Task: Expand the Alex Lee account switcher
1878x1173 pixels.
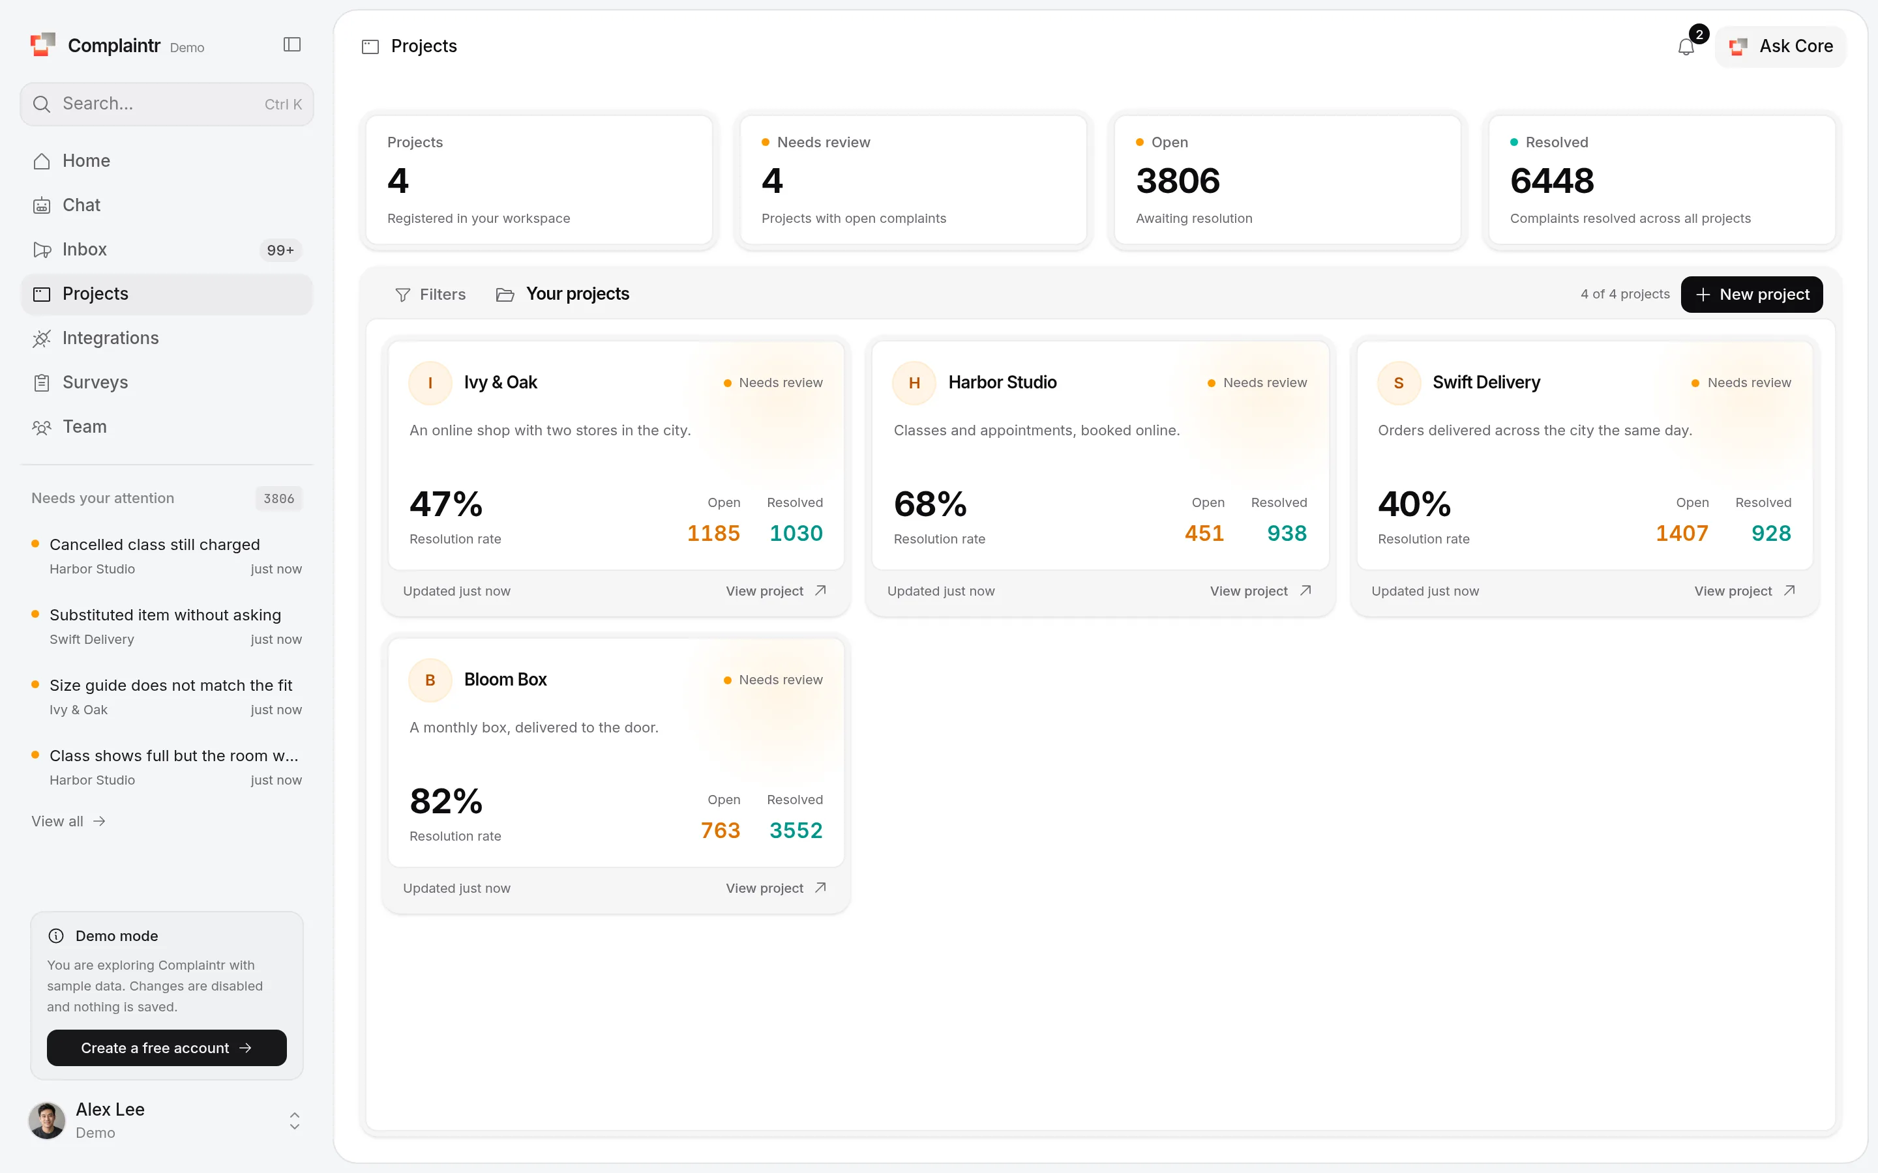Action: click(295, 1120)
